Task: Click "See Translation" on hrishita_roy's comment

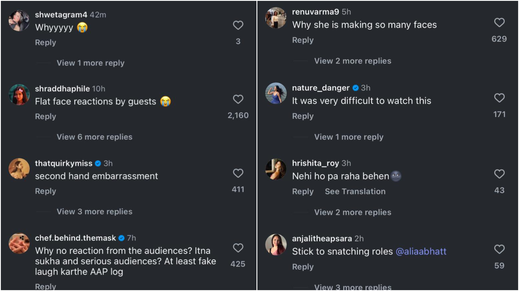Action: 355,191
